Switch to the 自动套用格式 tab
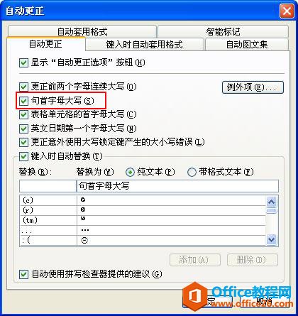The image size is (298, 316). tap(82, 31)
